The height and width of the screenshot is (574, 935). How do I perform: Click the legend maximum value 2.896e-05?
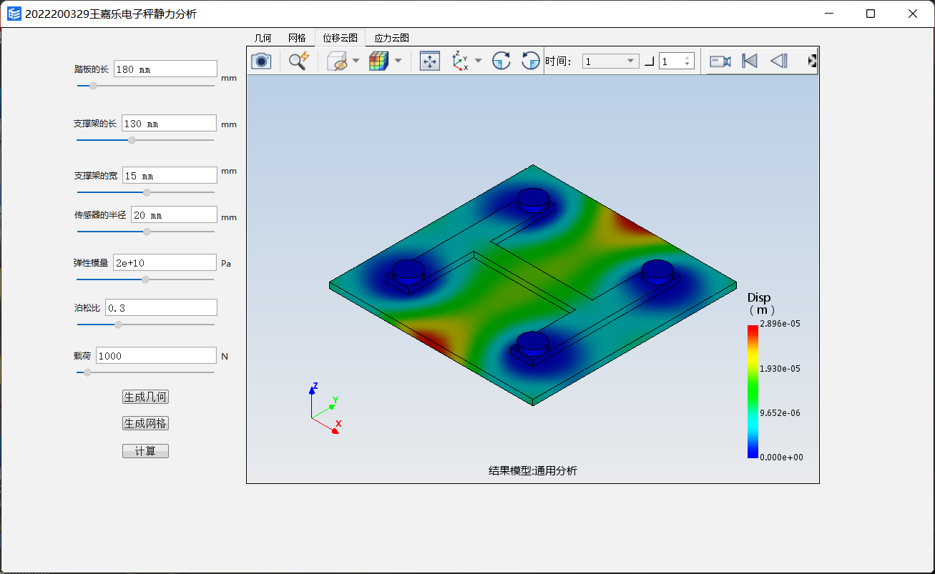(780, 324)
